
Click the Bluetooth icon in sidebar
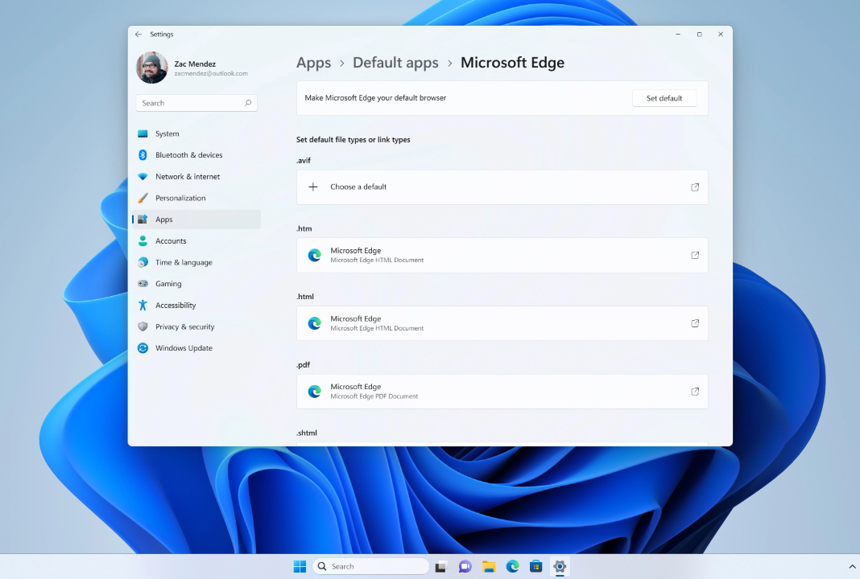click(143, 155)
